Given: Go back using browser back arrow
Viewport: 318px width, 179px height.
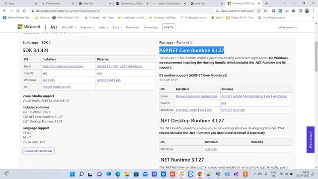Looking at the screenshot, I should coord(4,11).
